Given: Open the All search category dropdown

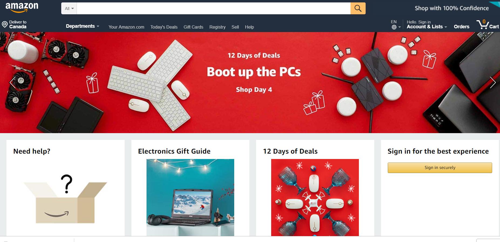Looking at the screenshot, I should coord(69,8).
